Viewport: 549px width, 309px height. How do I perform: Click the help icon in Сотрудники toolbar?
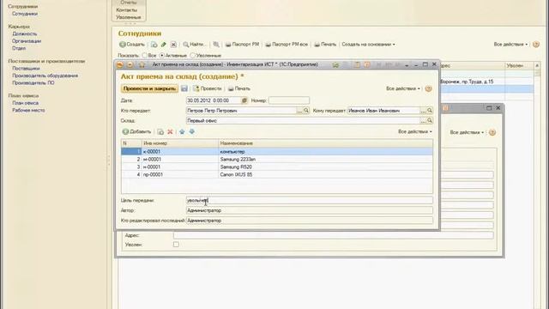point(535,45)
